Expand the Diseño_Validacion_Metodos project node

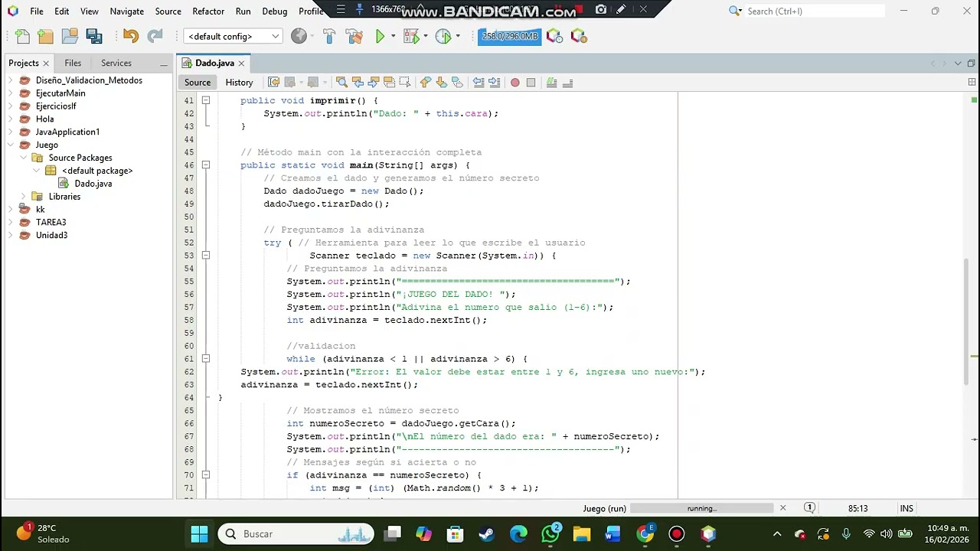tap(12, 80)
